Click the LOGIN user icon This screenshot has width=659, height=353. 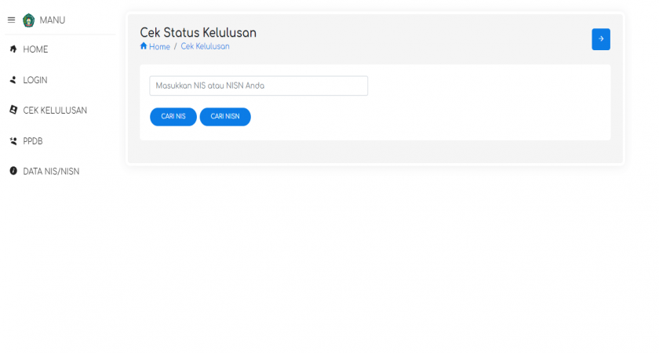(13, 80)
